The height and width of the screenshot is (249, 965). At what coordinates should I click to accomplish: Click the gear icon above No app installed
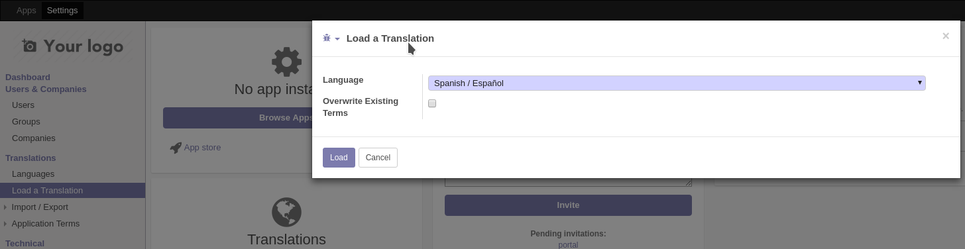[x=286, y=62]
